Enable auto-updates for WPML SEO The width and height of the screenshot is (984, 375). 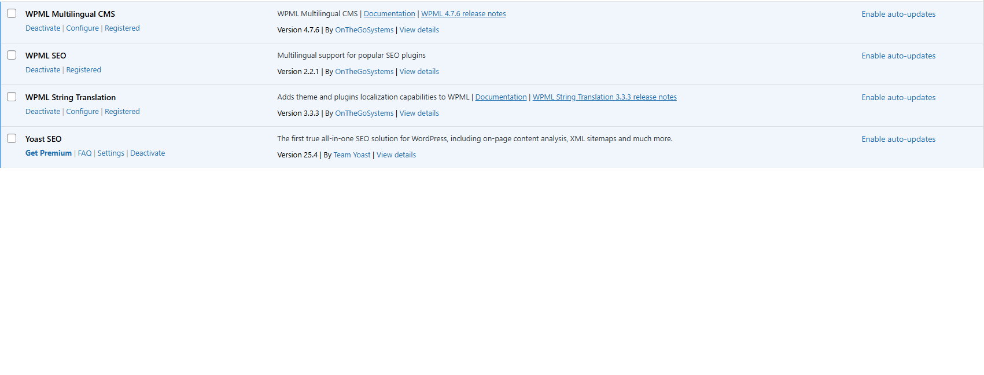[898, 56]
